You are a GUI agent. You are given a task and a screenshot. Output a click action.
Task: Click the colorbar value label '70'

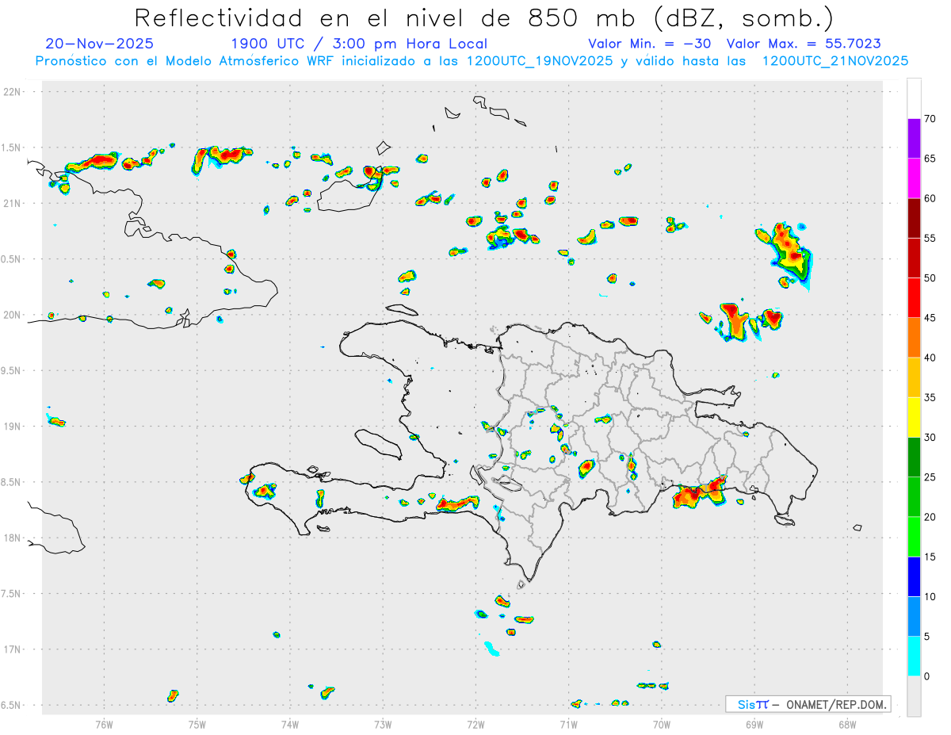click(x=930, y=119)
